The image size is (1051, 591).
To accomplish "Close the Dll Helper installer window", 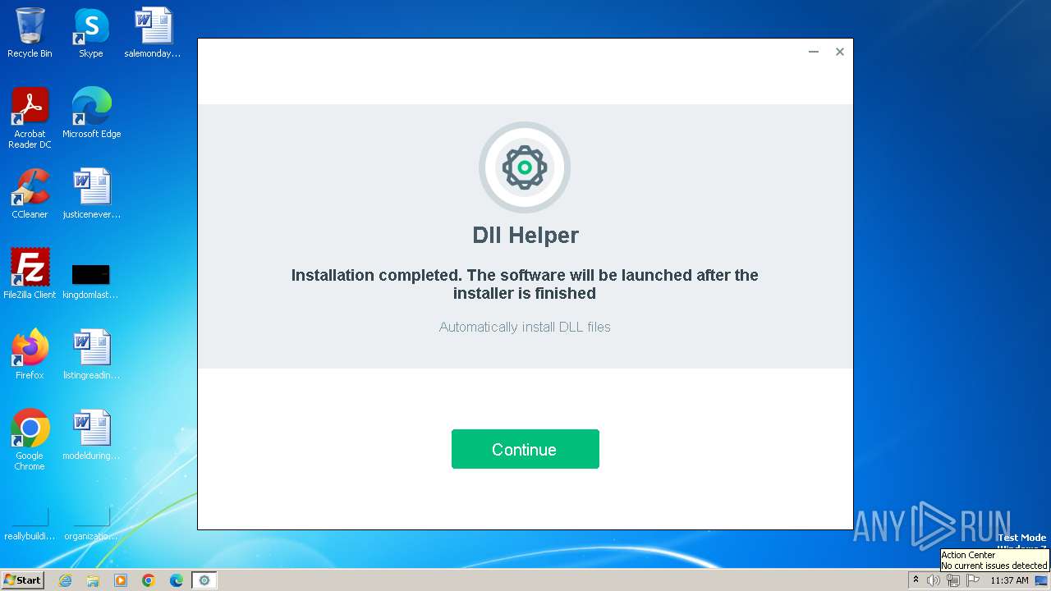I will (x=840, y=52).
